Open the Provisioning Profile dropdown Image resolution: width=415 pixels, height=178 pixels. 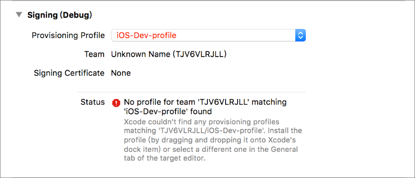tap(208, 35)
